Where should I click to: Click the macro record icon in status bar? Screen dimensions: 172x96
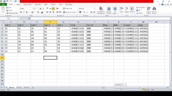click(8, 90)
